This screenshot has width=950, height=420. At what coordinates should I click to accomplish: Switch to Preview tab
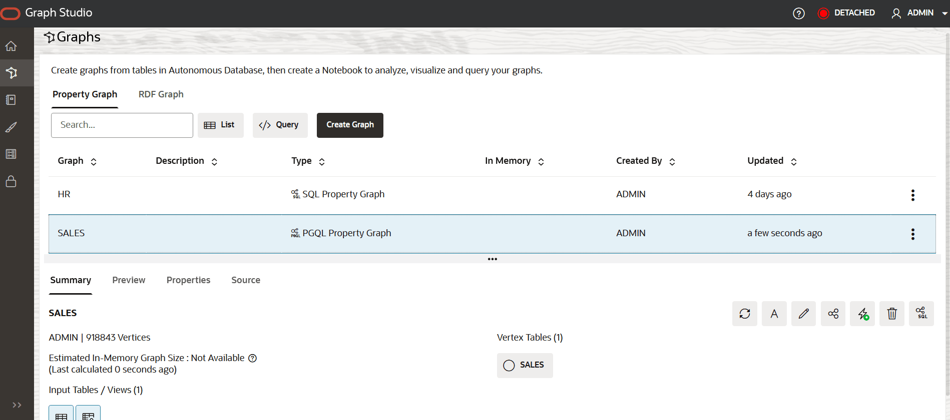coord(129,280)
